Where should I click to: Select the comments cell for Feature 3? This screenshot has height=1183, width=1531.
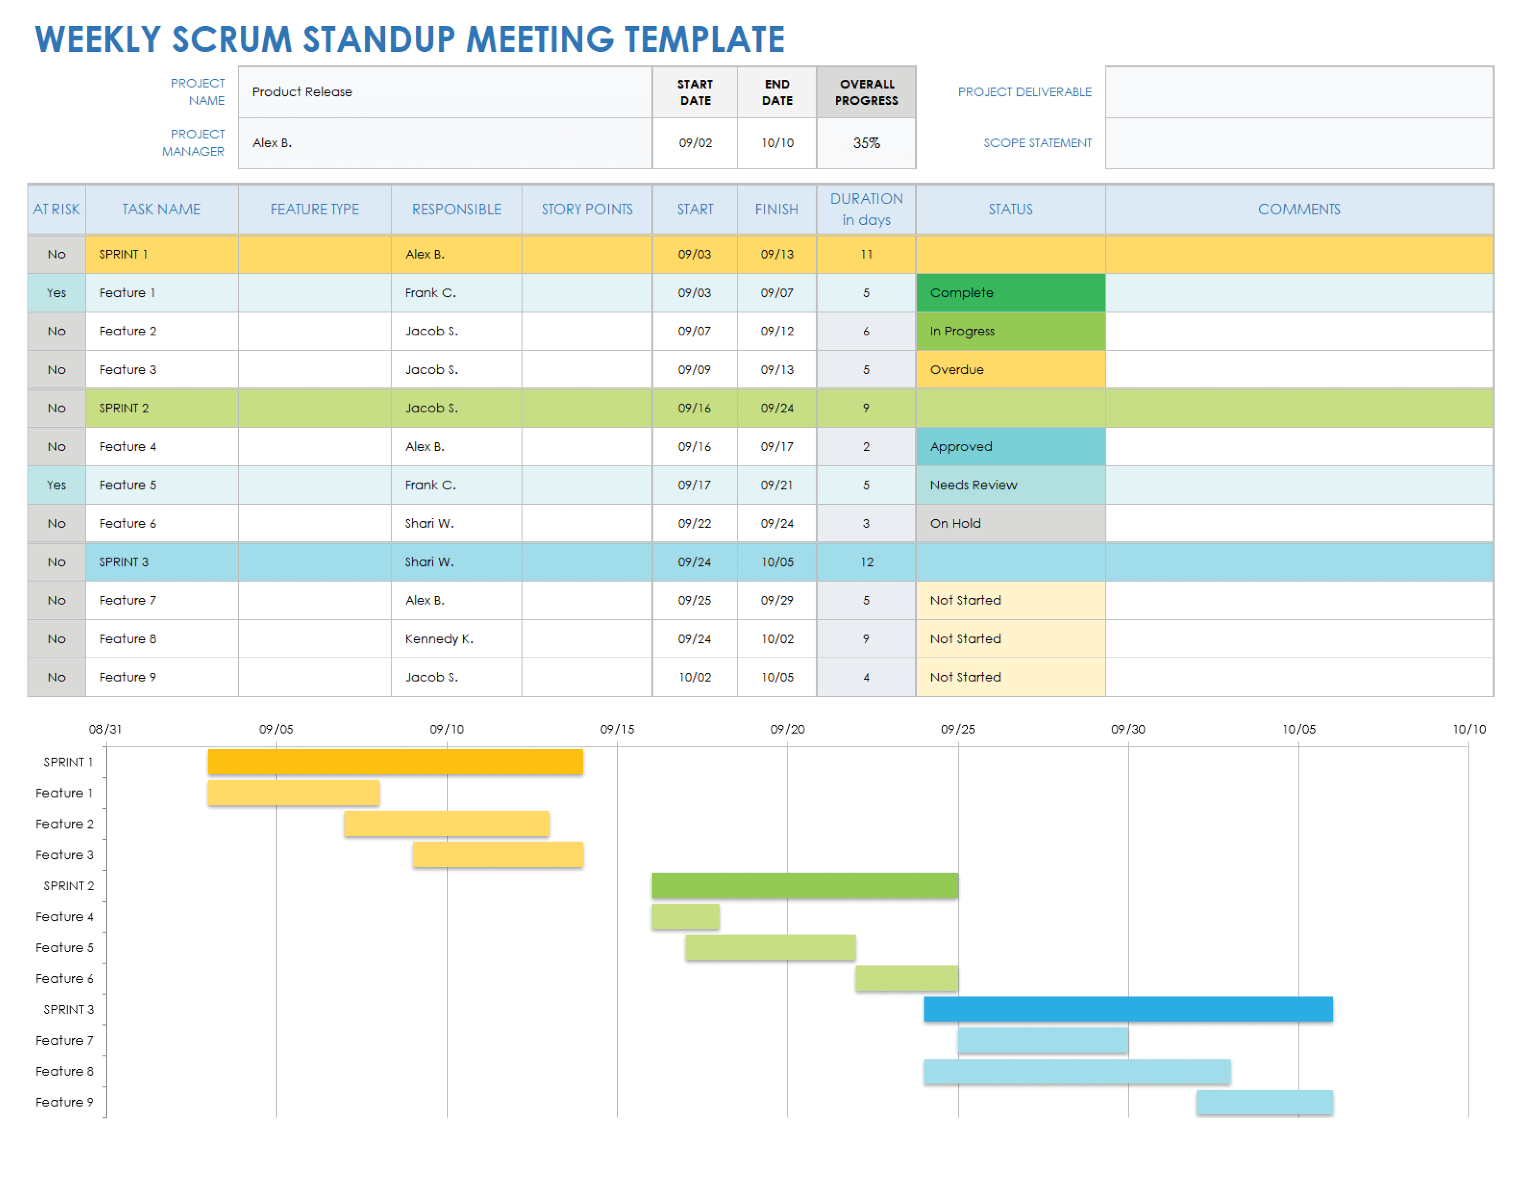tap(1299, 369)
